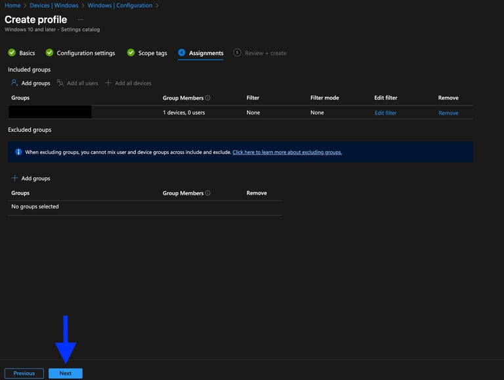Click green checkmark icon for Configuration settings

click(x=49, y=52)
